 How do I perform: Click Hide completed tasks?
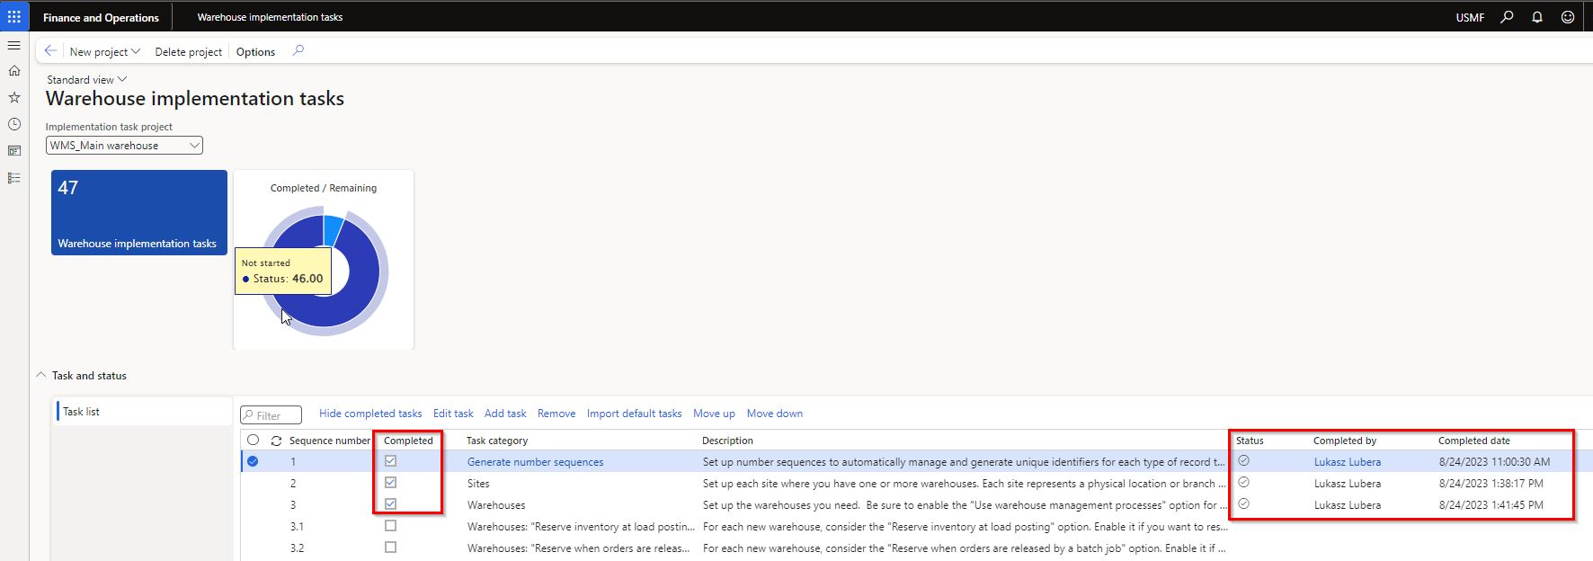pyautogui.click(x=369, y=414)
